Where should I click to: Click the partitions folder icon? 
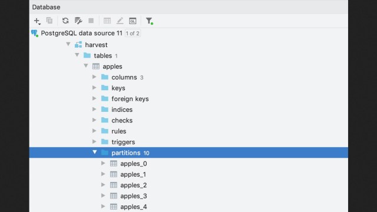[x=105, y=153]
